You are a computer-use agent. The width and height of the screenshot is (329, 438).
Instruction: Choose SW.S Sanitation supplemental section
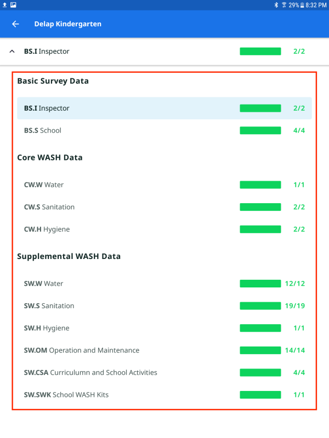164,306
